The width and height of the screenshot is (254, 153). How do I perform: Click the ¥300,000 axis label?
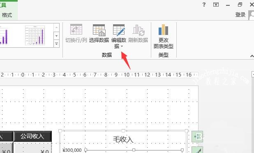(x=72, y=150)
